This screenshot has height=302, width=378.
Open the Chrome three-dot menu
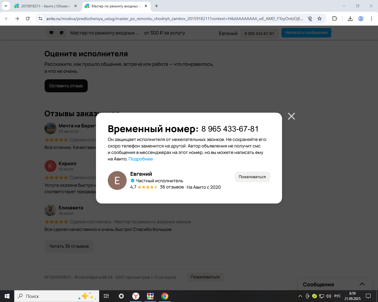pyautogui.click(x=372, y=19)
